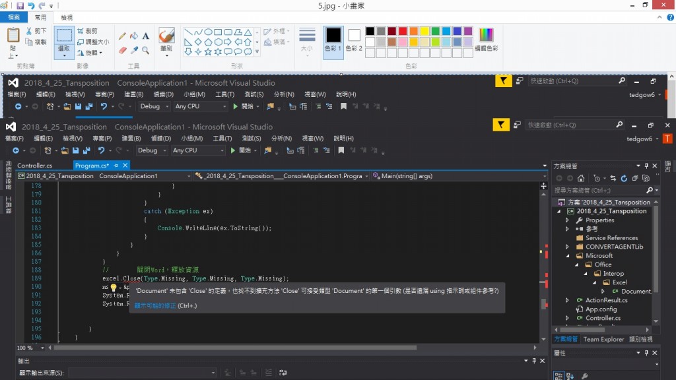Open the 填滿 fill dropdown
The width and height of the screenshot is (676, 380).
pos(277,42)
